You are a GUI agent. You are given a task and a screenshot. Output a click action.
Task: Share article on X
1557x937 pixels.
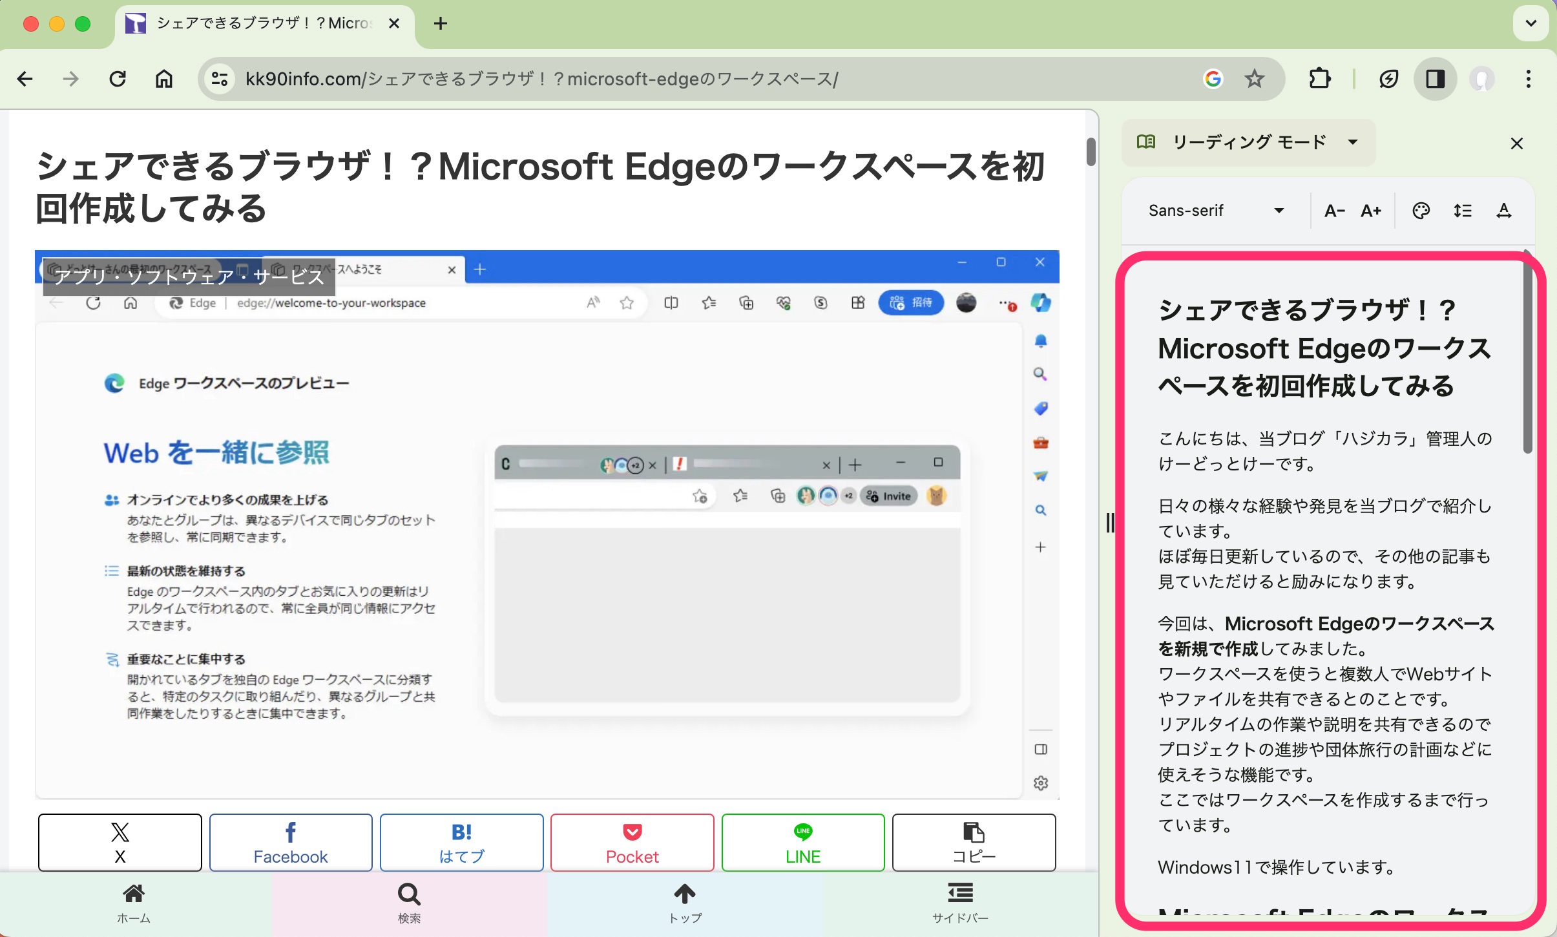click(120, 843)
